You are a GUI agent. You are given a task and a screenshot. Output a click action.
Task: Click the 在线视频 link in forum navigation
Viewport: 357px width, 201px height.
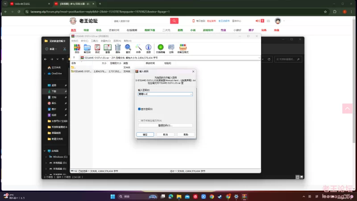point(132,30)
